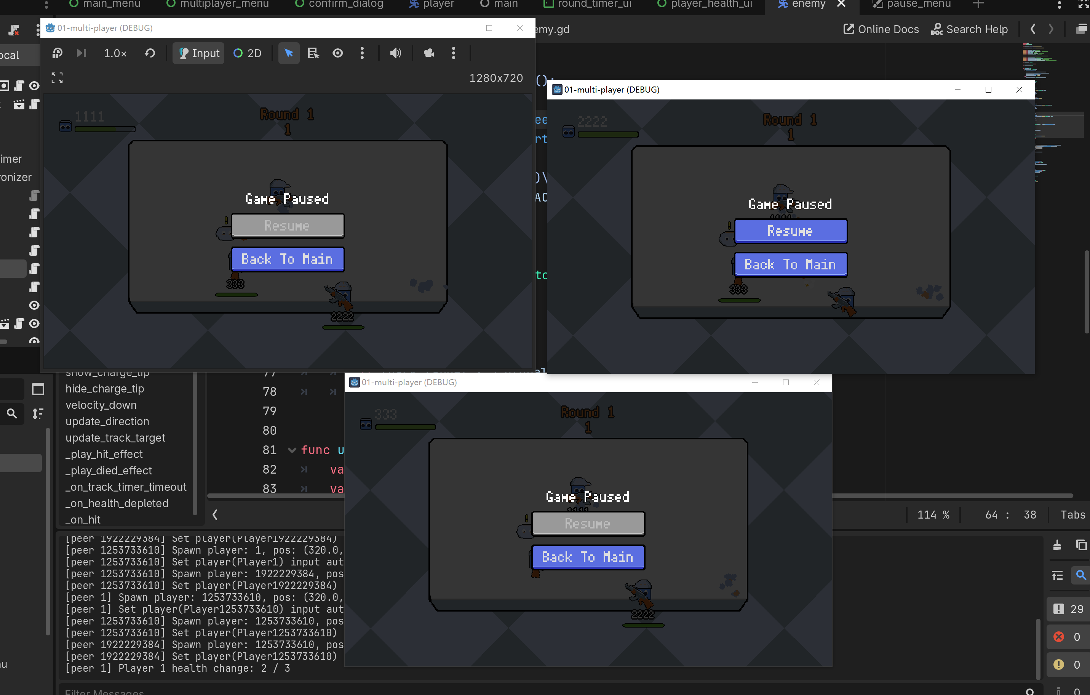Open the Tabs indentation selector
The width and height of the screenshot is (1090, 695).
1072,515
